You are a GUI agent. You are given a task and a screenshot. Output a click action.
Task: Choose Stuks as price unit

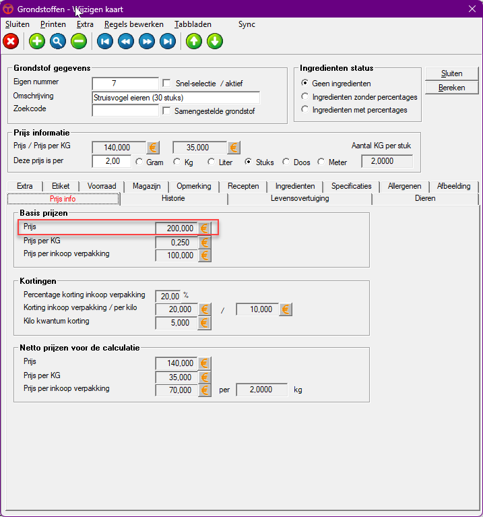[x=248, y=162]
